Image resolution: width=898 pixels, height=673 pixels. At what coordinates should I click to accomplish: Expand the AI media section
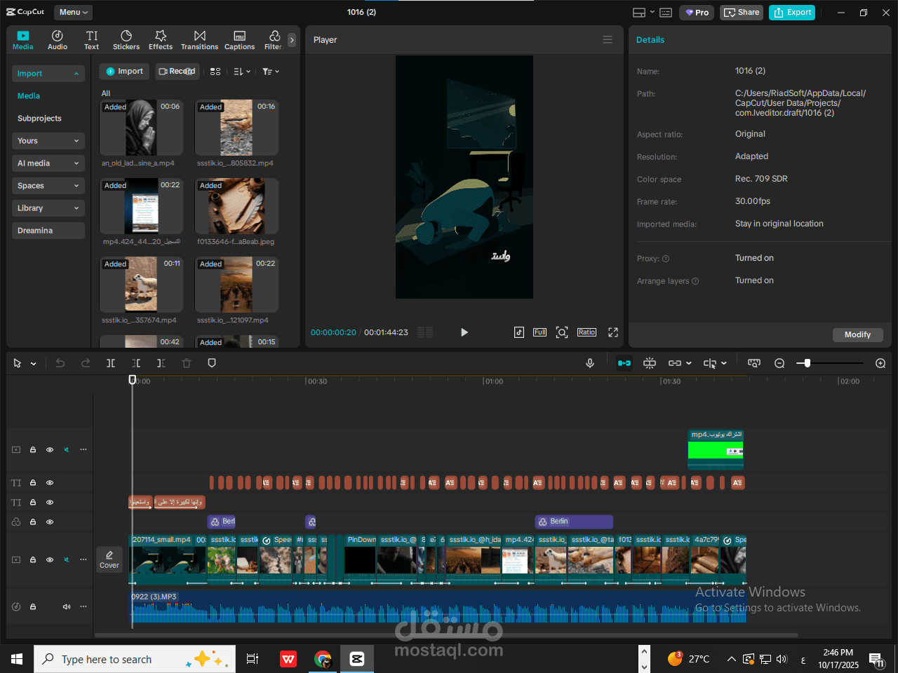coord(48,163)
